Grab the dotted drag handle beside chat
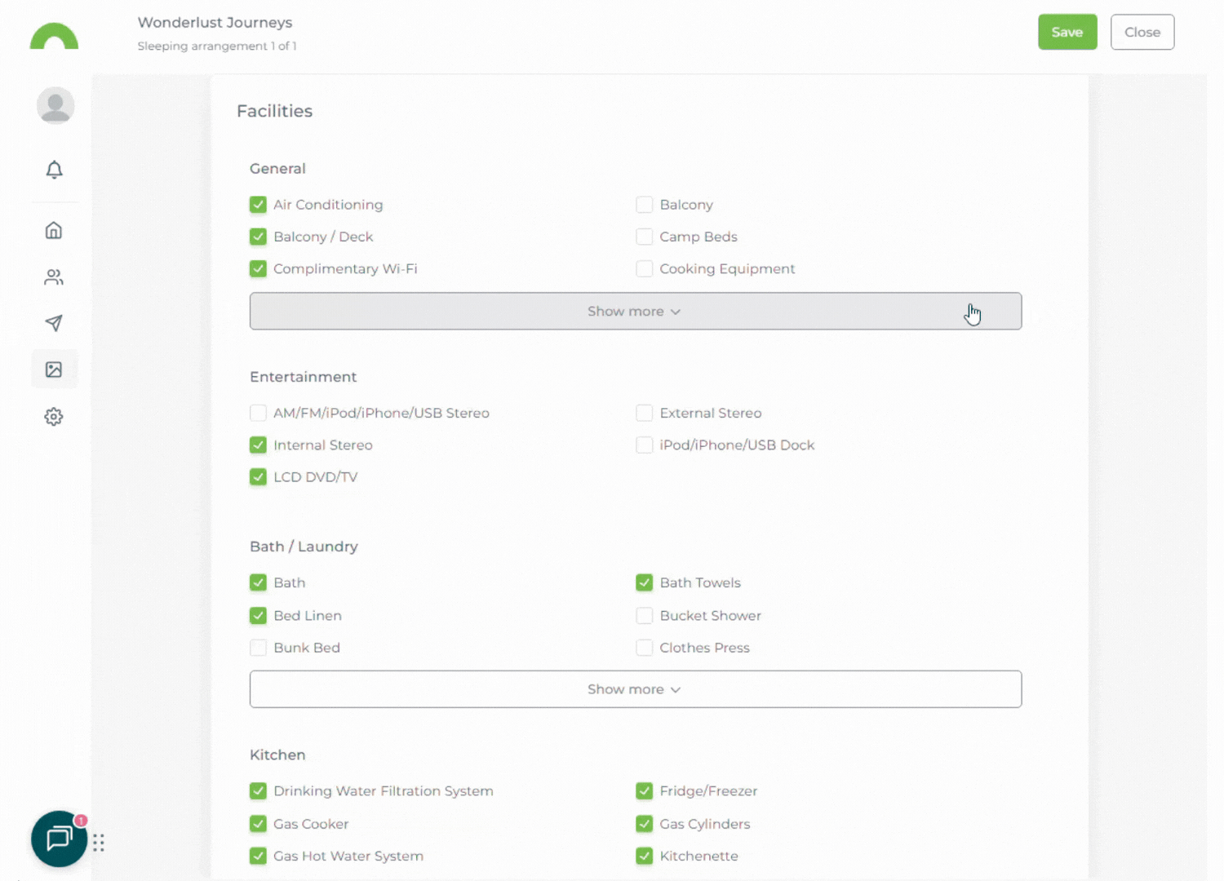Viewport: 1224px width, 881px height. coord(99,843)
